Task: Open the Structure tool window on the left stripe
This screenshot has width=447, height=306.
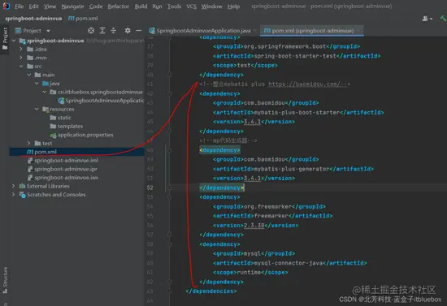Action: tap(5, 279)
